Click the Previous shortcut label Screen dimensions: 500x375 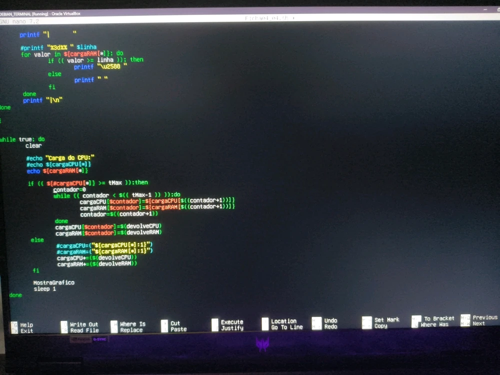tap(484, 317)
